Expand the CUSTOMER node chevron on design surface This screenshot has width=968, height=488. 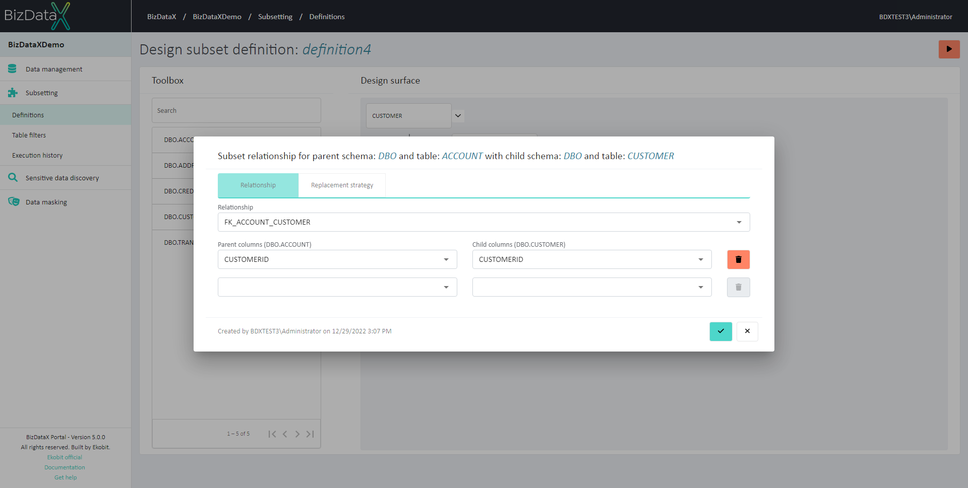point(458,116)
